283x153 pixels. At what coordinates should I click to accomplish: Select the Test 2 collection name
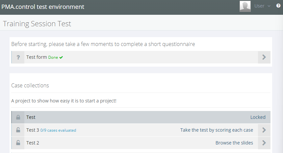click(x=33, y=143)
